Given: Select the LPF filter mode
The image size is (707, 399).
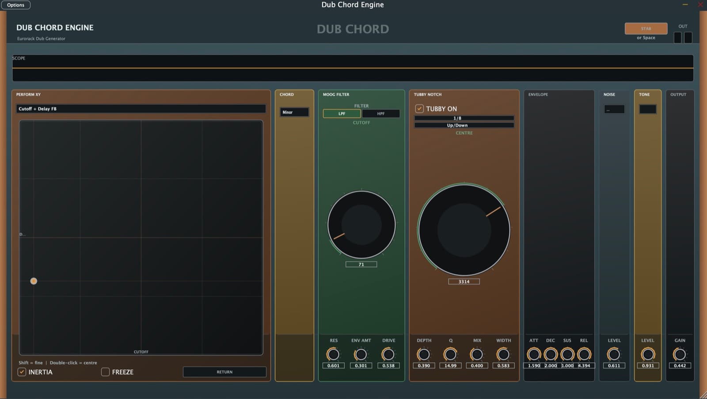Looking at the screenshot, I should 342,114.
